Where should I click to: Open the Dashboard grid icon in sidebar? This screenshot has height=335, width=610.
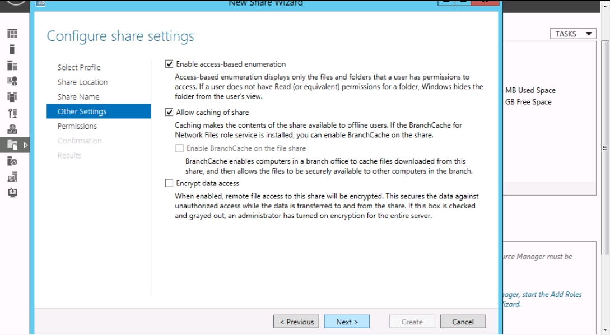(x=12, y=34)
